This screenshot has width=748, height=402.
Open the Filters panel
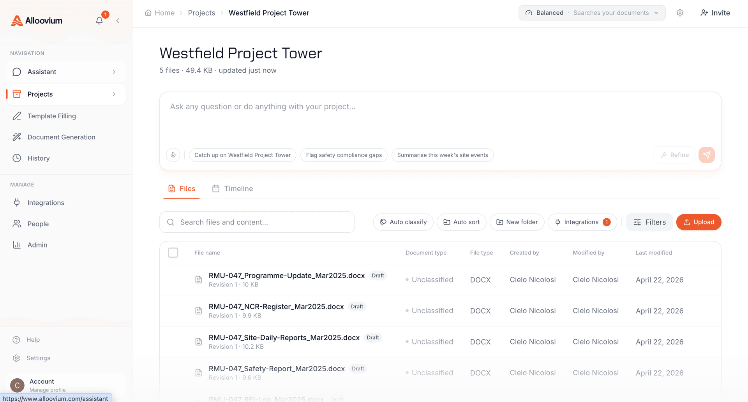coord(649,222)
